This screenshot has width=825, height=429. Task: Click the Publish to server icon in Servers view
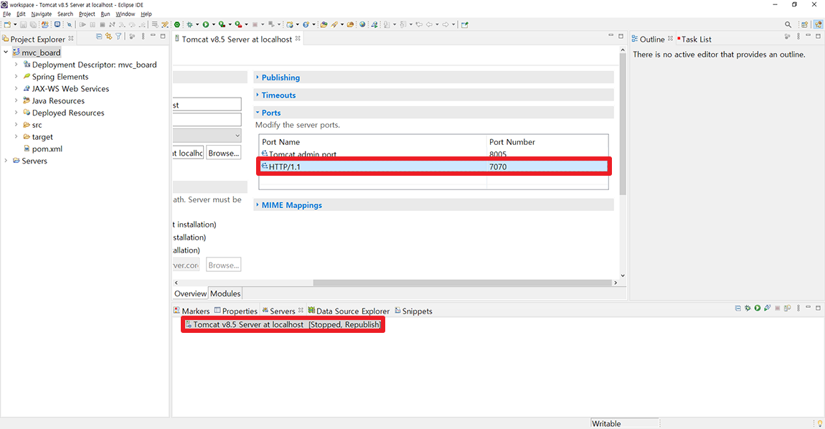tap(787, 308)
